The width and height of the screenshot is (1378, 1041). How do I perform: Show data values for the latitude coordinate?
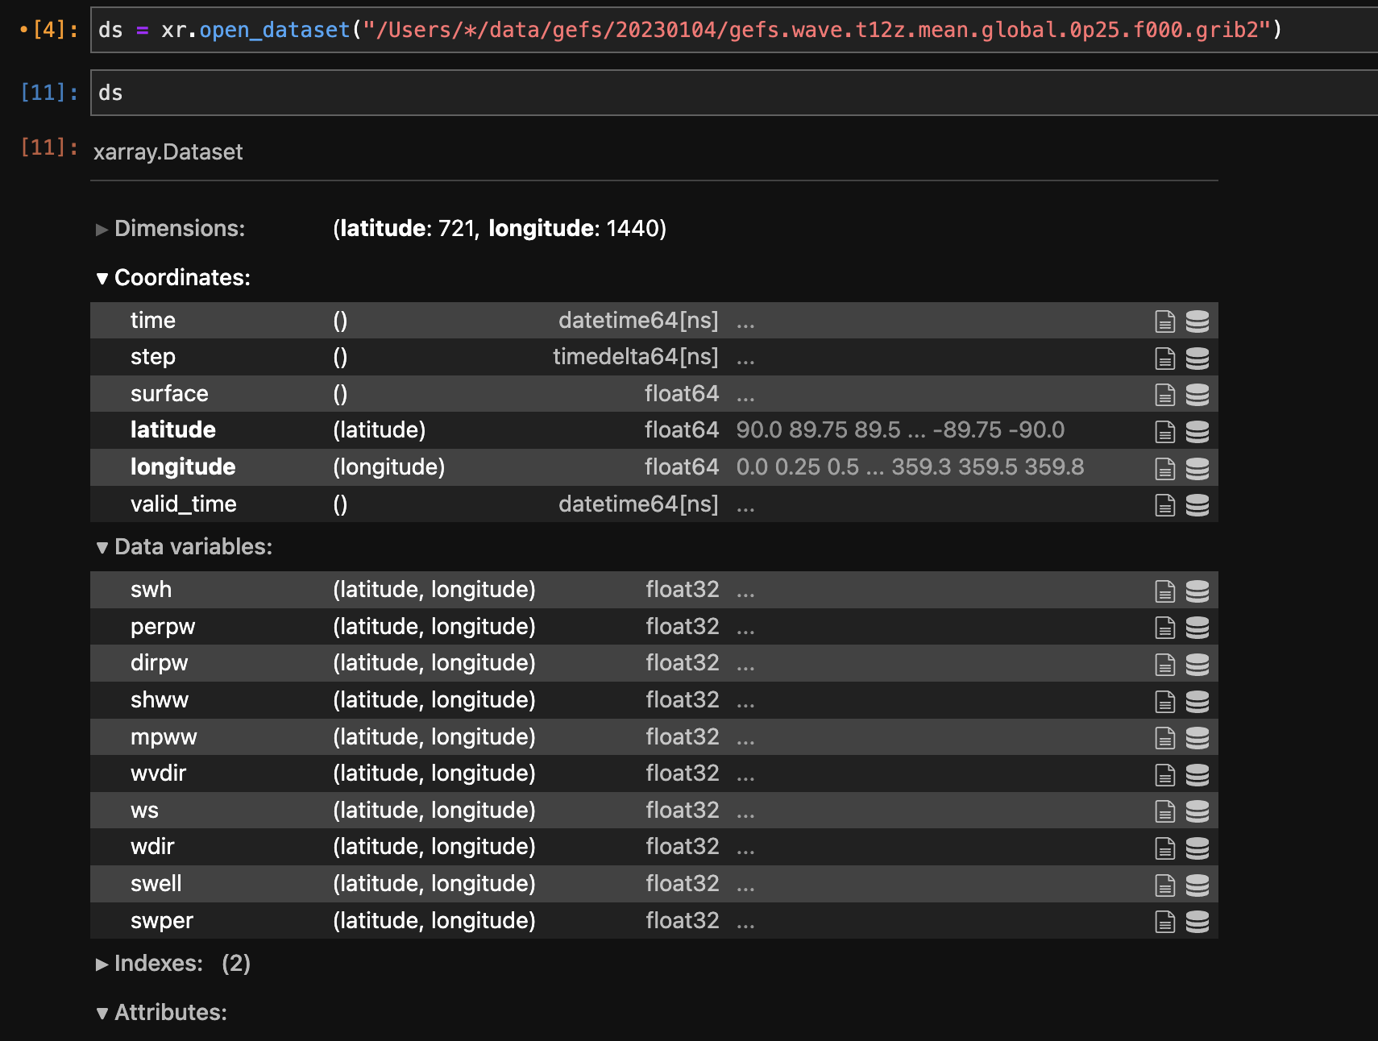coord(1198,430)
